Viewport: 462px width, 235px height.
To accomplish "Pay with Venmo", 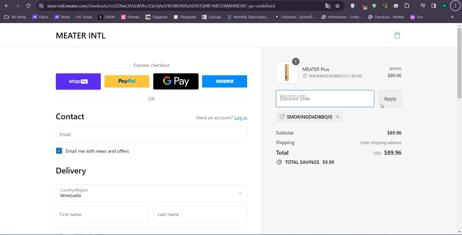I will (225, 82).
